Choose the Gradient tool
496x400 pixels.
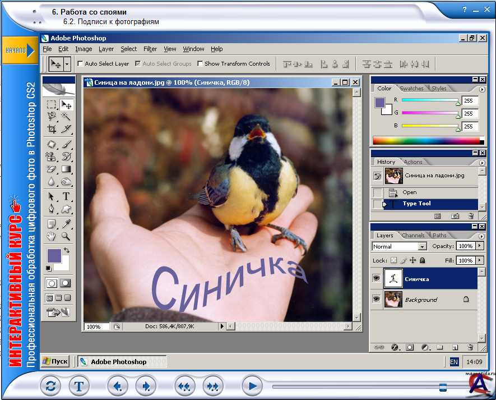click(66, 169)
